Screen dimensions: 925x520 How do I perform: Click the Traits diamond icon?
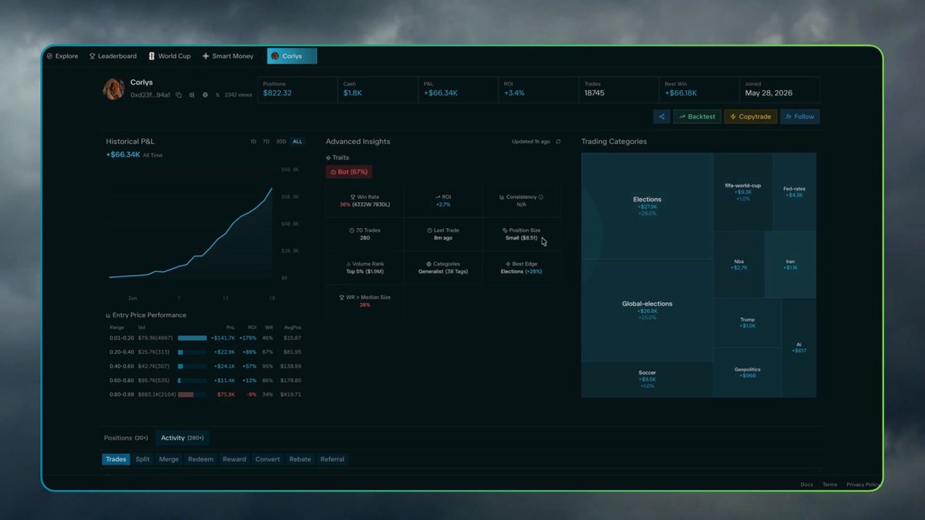(328, 157)
